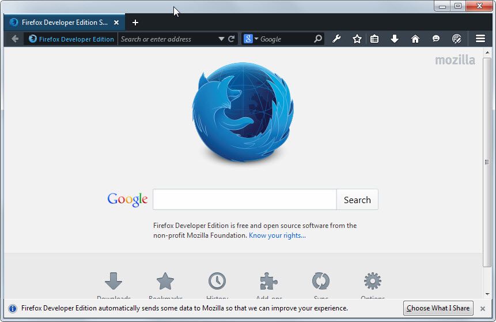Open the Know your rights link

pos(277,235)
